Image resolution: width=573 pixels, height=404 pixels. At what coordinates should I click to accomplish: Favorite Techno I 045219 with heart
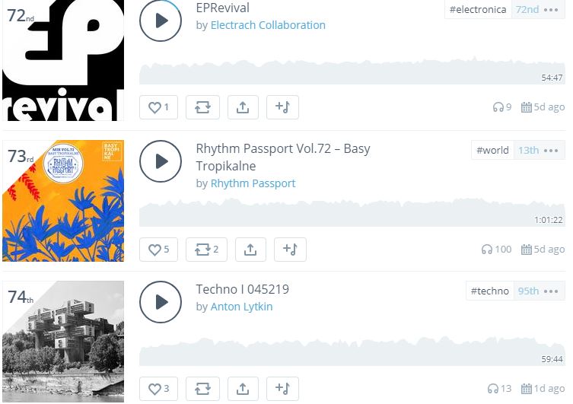click(158, 389)
